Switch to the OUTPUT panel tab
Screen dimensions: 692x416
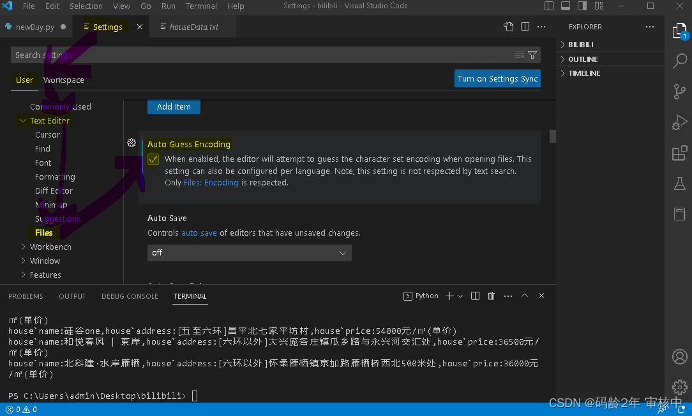(72, 296)
